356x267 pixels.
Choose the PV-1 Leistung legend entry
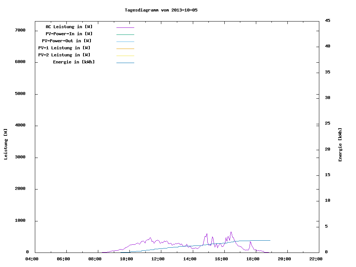click(x=64, y=48)
